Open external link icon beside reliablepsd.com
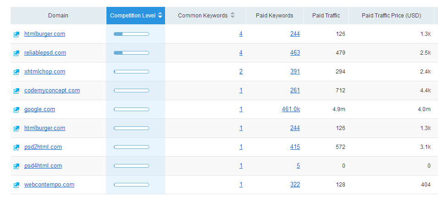The image size is (438, 198). tap(17, 53)
